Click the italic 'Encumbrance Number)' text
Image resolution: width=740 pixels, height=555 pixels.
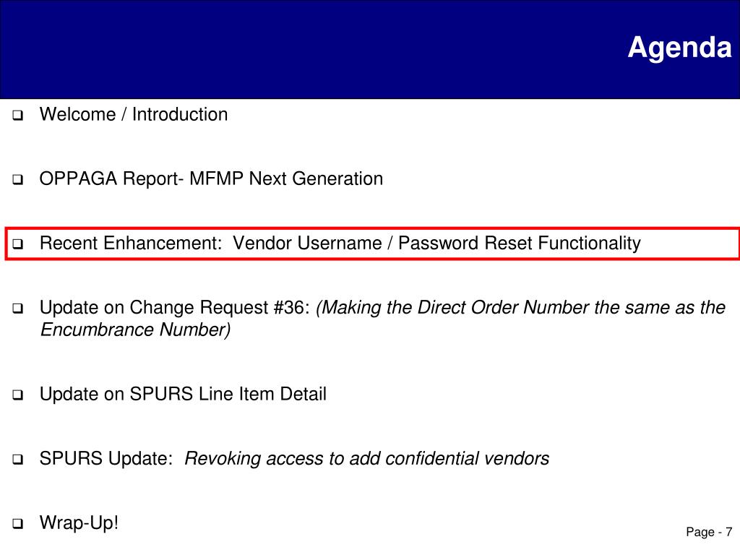(x=135, y=330)
